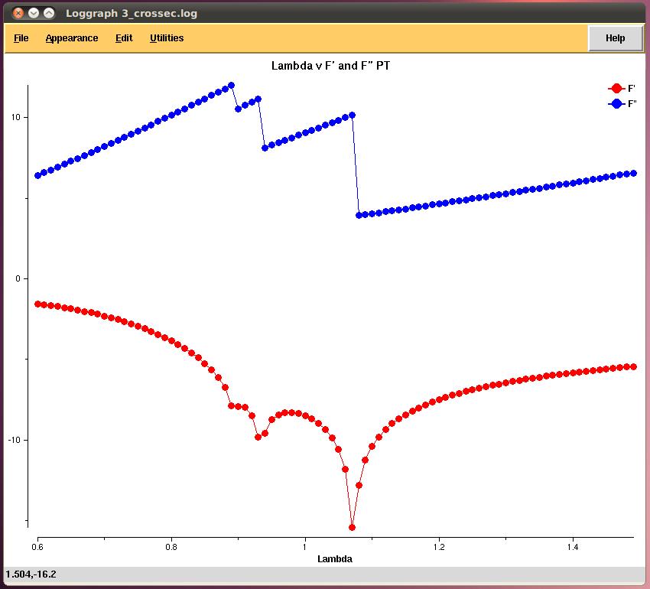Click the red F' legend marker
650x589 pixels.
pos(616,89)
